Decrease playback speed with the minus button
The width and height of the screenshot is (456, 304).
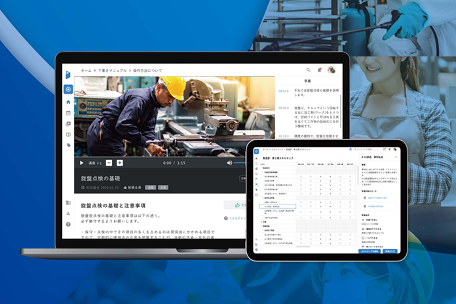click(x=109, y=162)
